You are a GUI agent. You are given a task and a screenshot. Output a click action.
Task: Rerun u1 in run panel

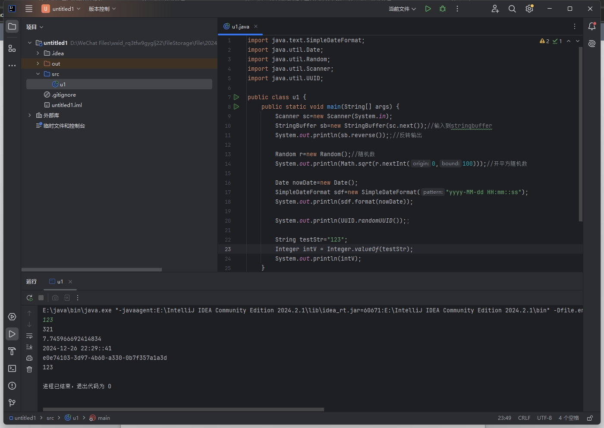29,298
